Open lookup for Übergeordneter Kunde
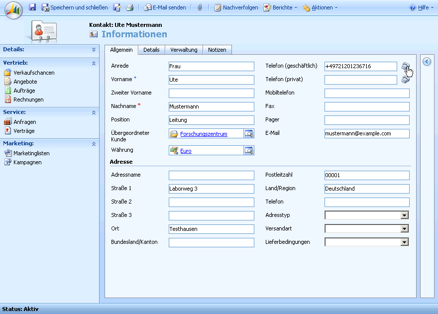 pyautogui.click(x=248, y=133)
